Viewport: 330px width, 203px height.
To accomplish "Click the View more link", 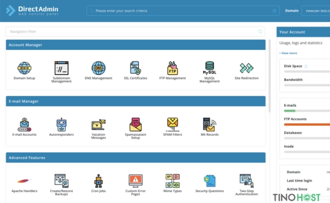I will click(x=288, y=53).
